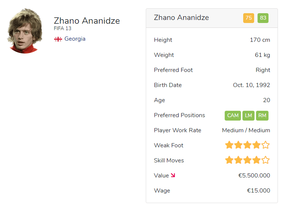This screenshot has height=211, width=287.
Task: Click the first Weak Foot star
Action: click(x=229, y=145)
